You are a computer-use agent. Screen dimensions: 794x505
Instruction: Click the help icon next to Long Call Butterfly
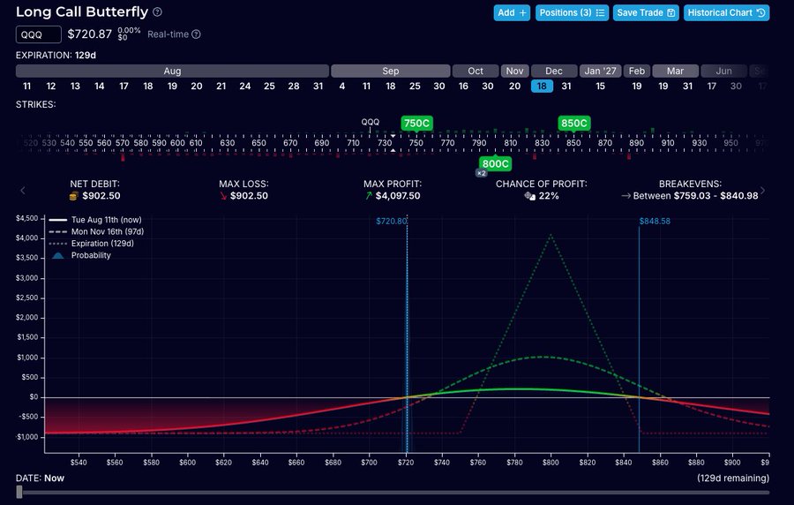click(158, 12)
